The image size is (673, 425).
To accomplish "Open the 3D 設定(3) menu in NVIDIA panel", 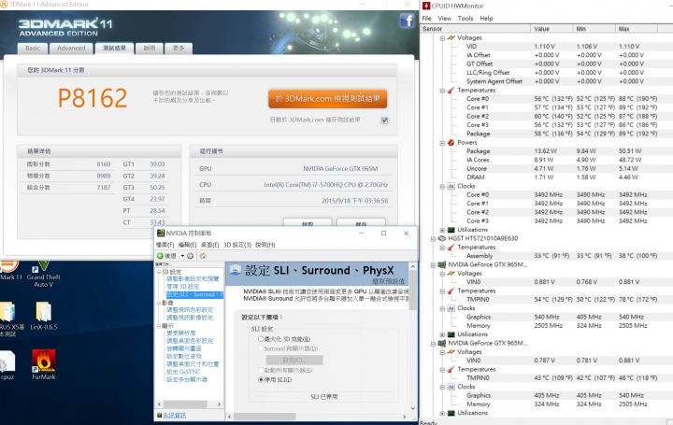I will click(x=236, y=245).
